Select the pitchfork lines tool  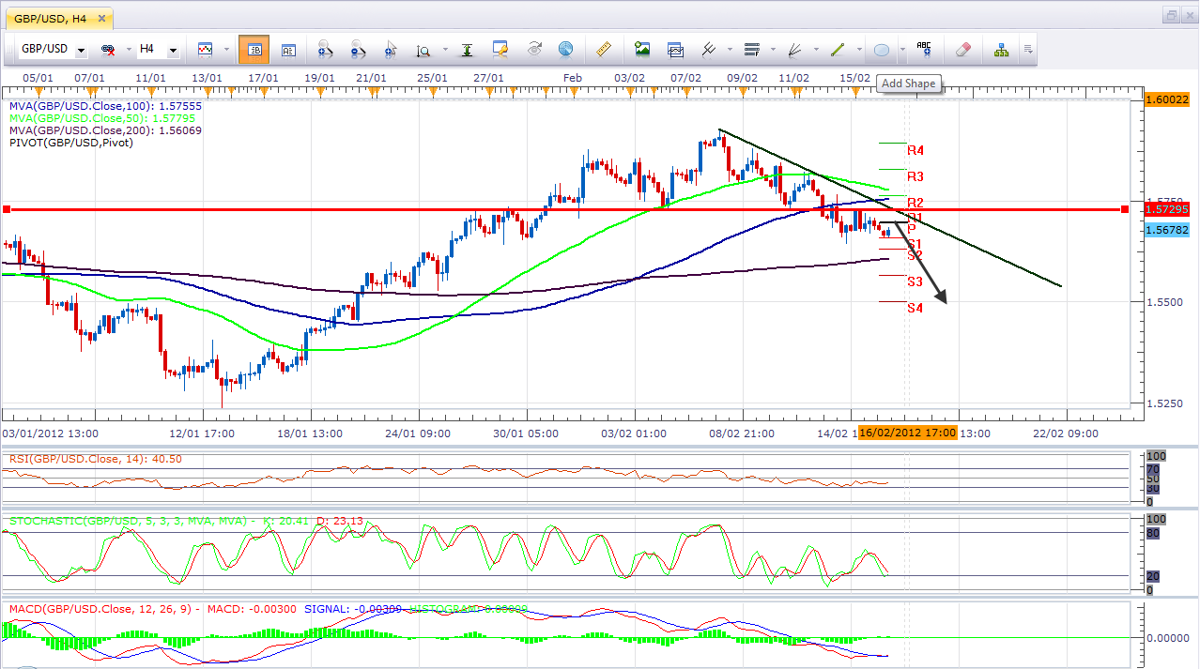click(709, 49)
